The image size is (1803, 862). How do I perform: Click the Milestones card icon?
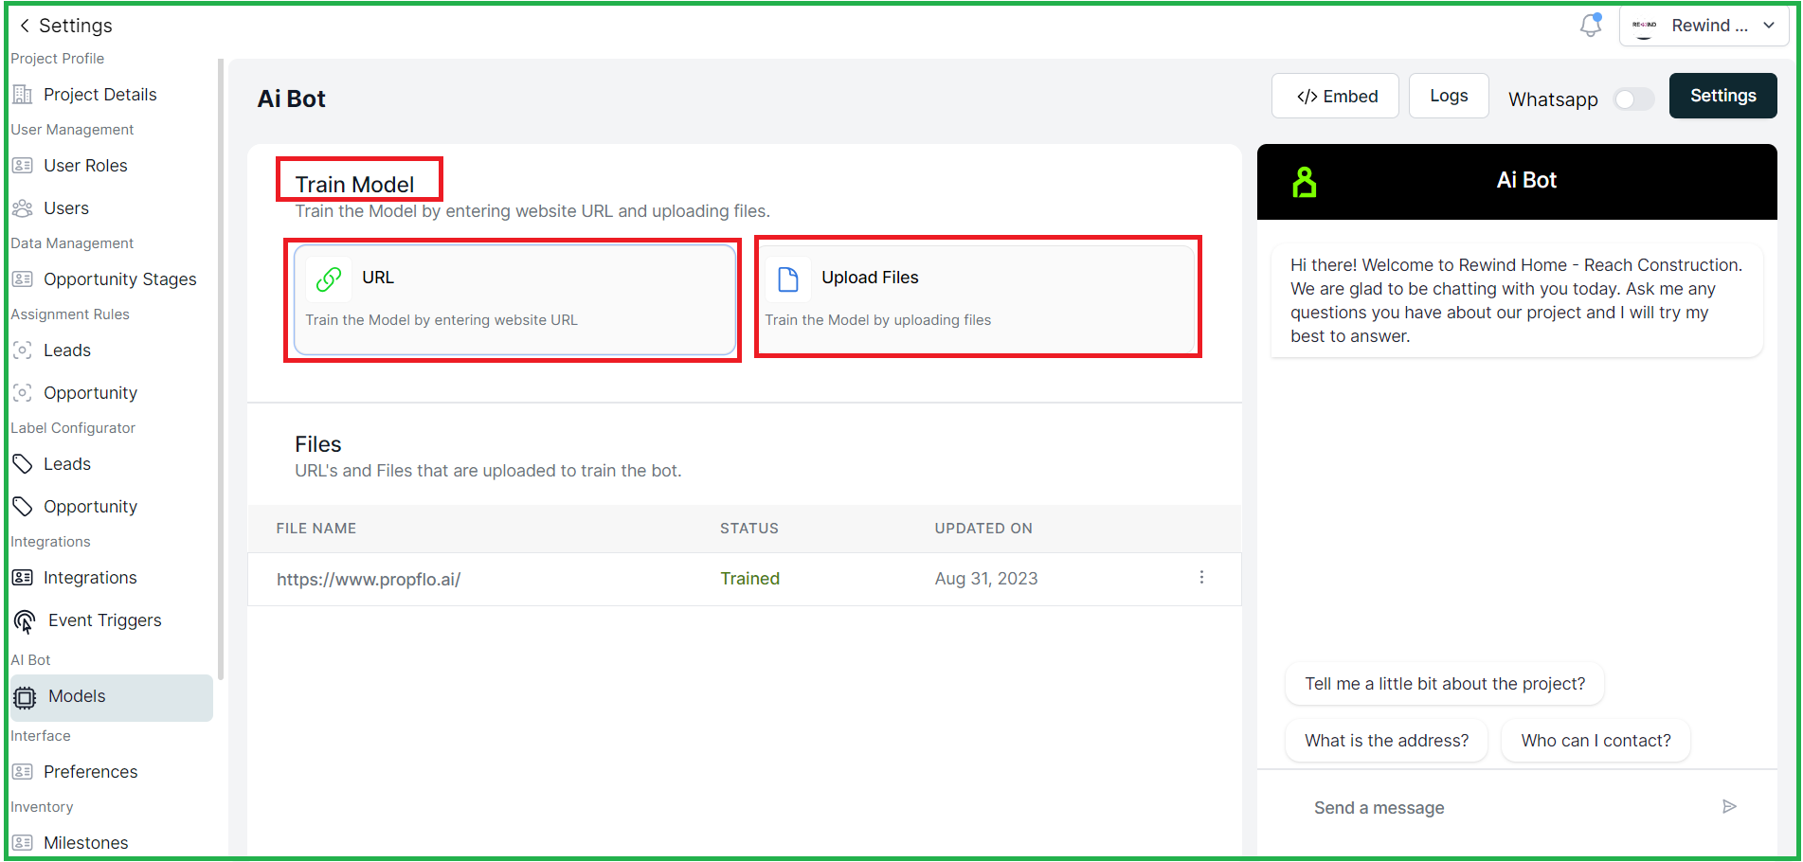tap(23, 843)
